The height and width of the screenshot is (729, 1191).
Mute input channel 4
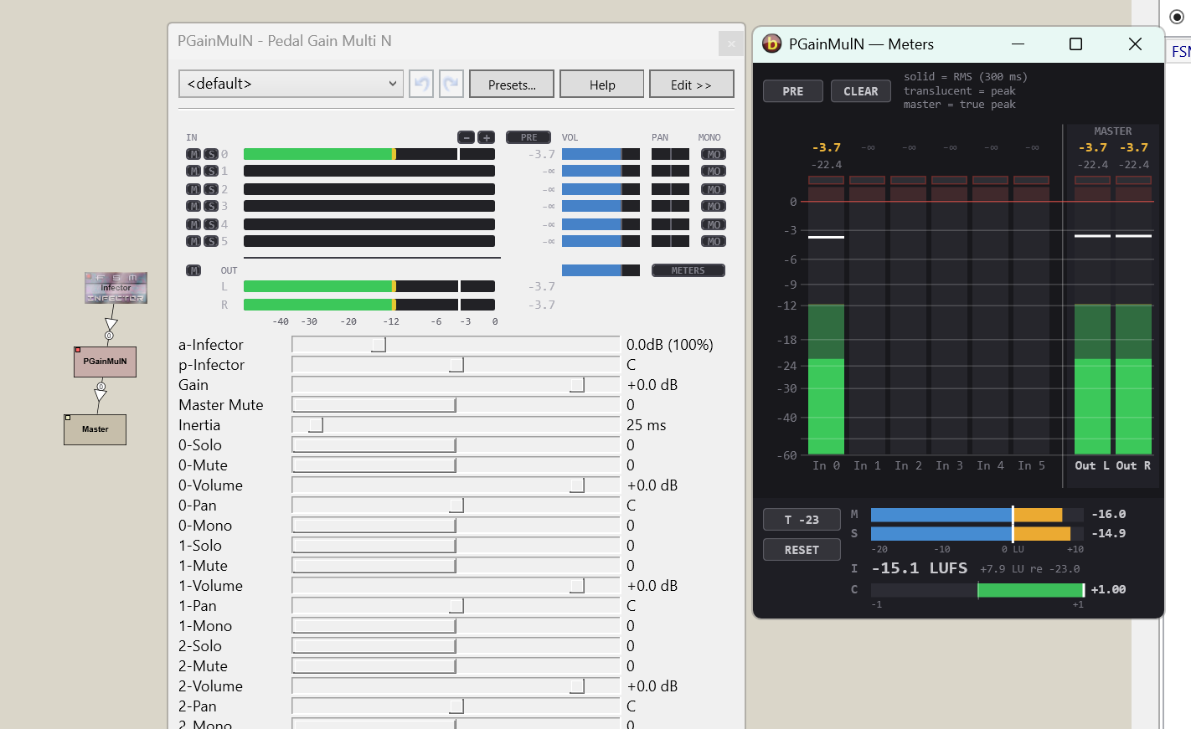(193, 224)
